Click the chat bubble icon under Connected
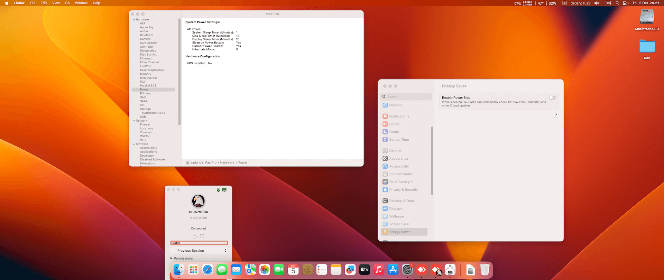This screenshot has width=664, height=280. [x=202, y=236]
